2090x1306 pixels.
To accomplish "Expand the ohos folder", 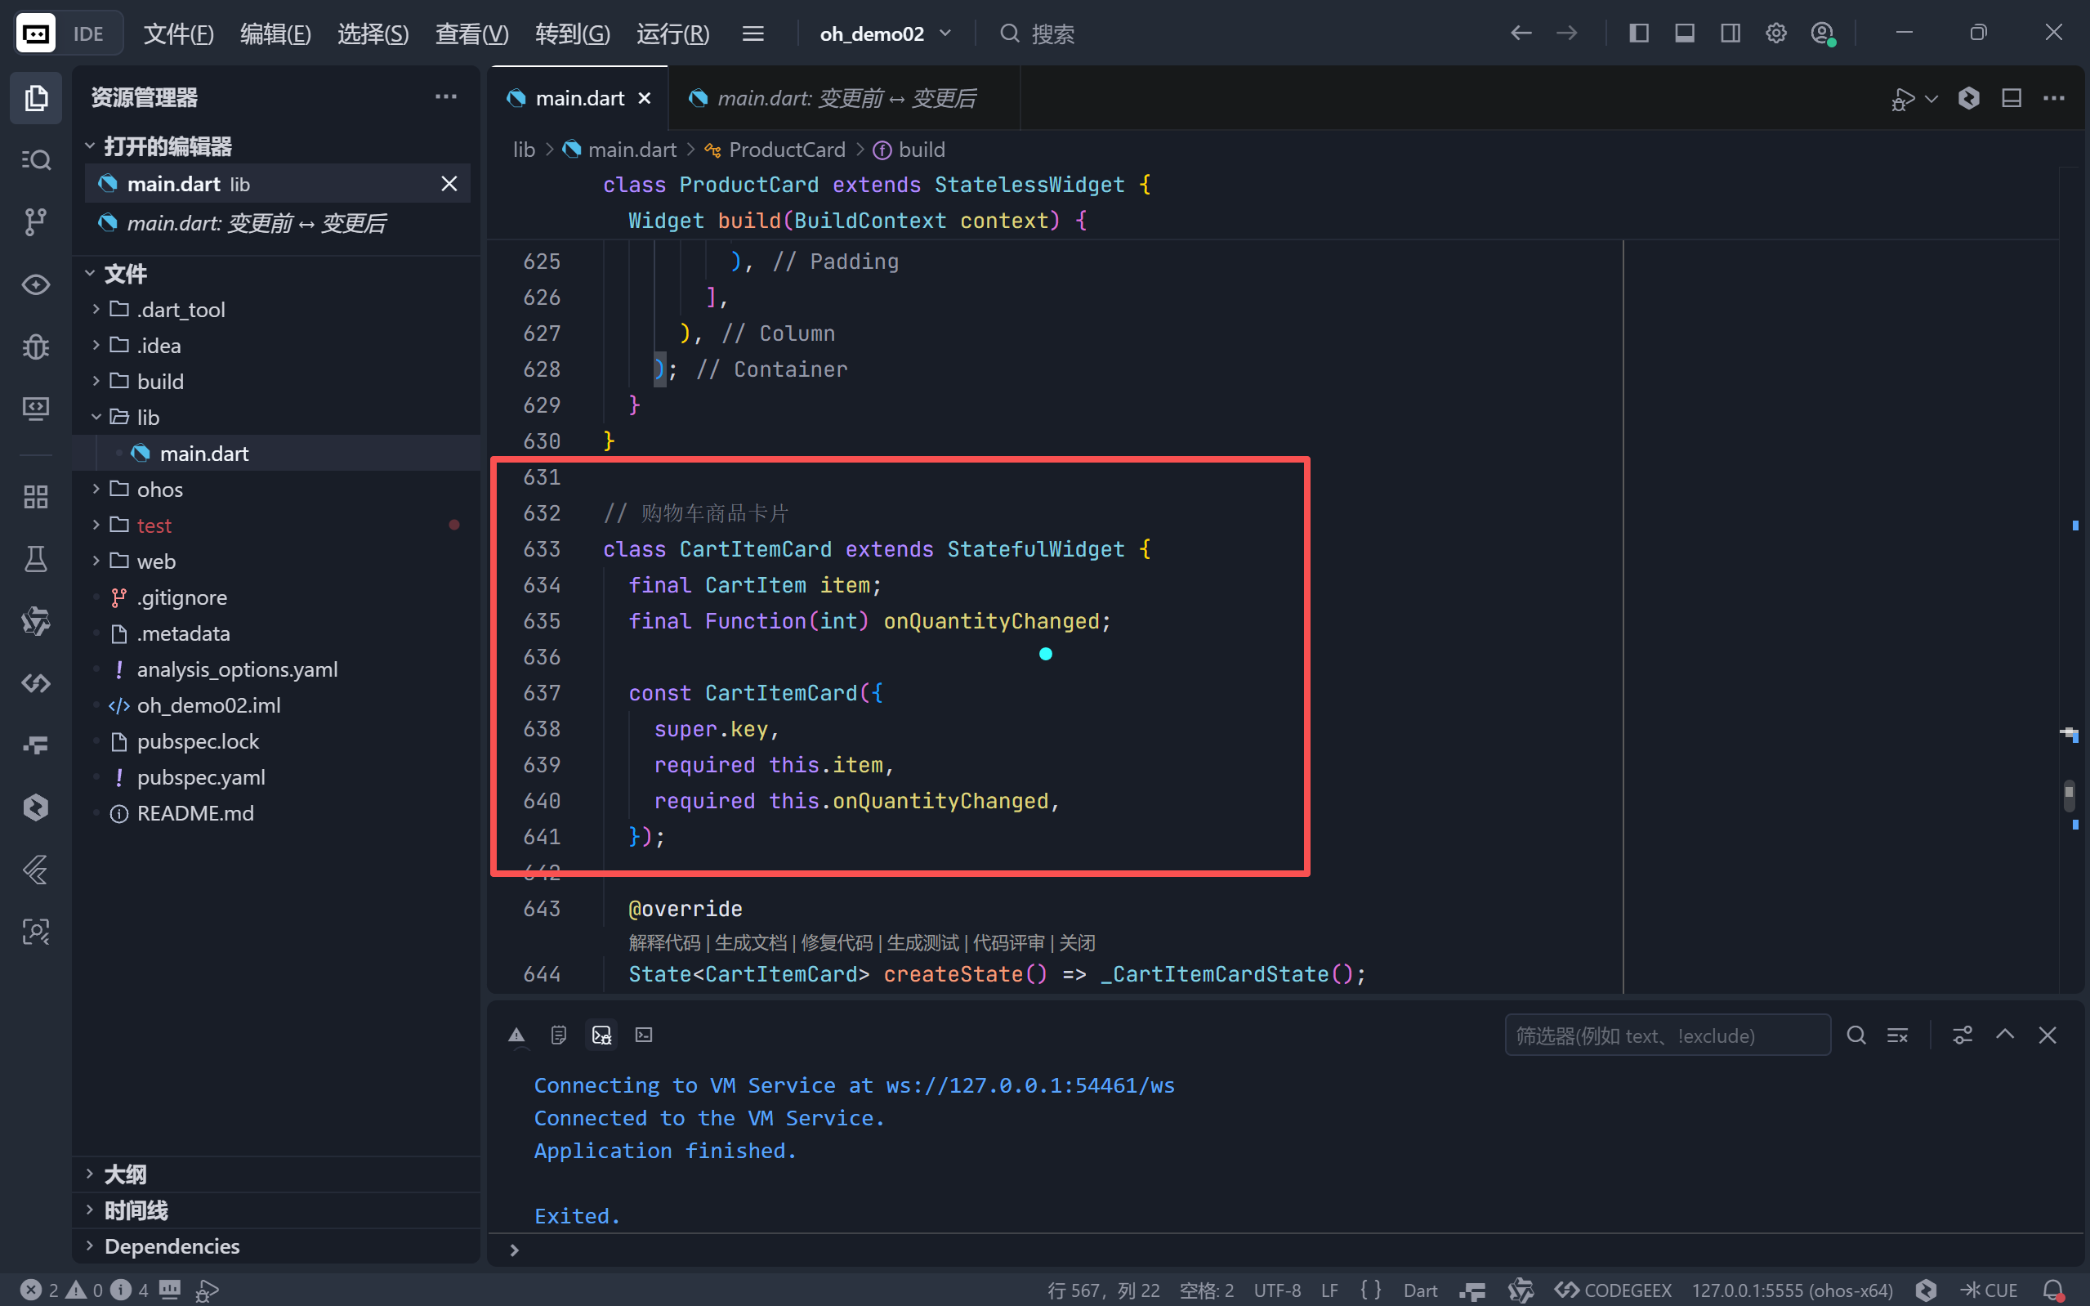I will [159, 490].
